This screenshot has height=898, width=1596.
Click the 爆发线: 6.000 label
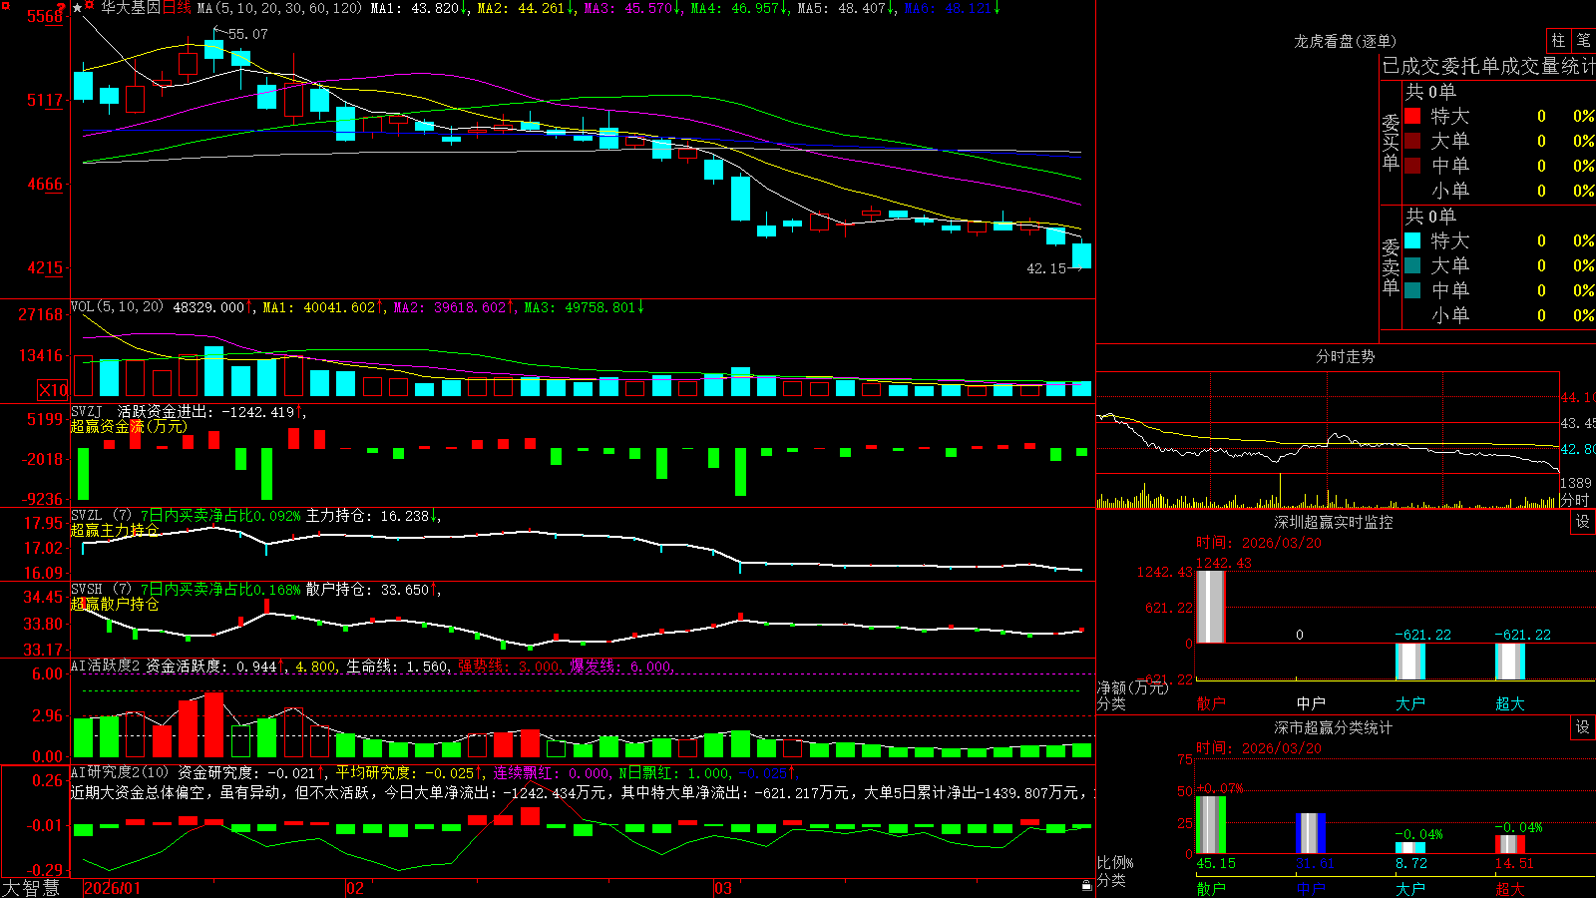coord(621,667)
